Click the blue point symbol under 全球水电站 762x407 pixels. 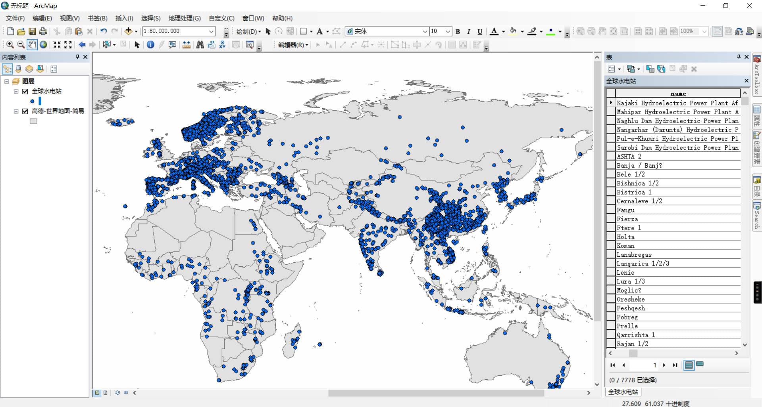tap(32, 101)
